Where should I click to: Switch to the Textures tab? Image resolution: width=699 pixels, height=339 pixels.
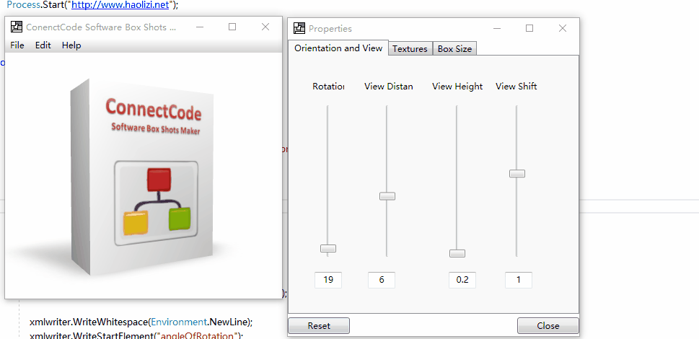pos(410,49)
